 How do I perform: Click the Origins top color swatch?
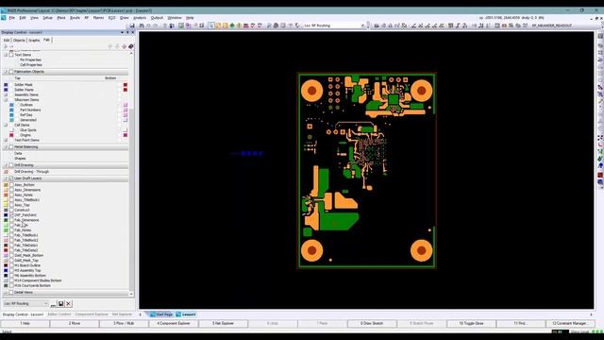[x=11, y=135]
